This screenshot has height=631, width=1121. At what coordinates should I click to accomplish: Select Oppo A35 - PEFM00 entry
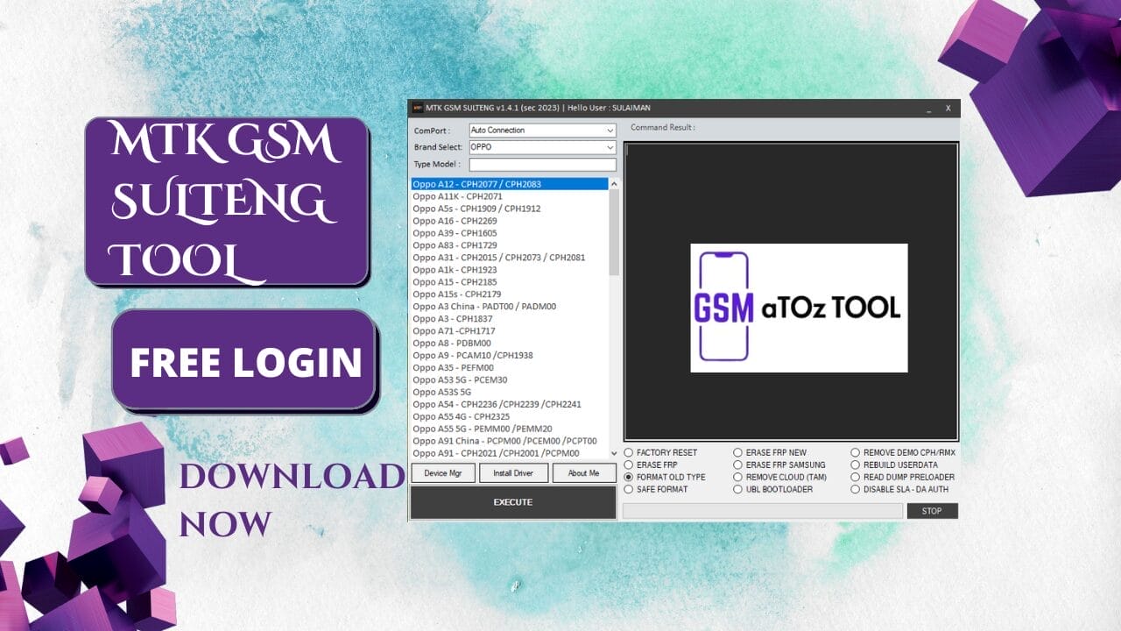(510, 368)
